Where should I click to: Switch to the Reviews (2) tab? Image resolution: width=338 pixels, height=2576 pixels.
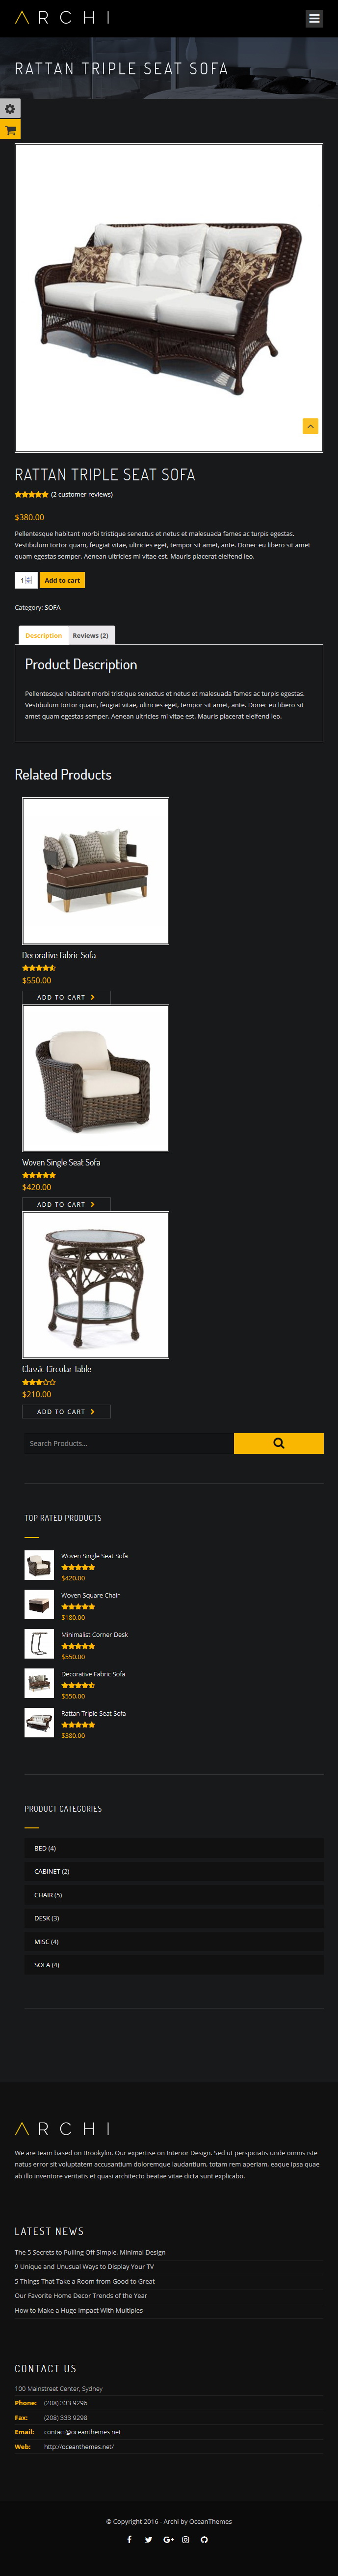tap(91, 635)
